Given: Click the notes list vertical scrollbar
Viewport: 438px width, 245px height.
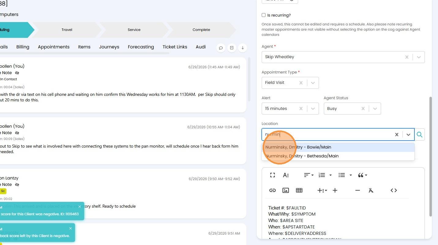Looking at the screenshot, I should click(x=249, y=80).
